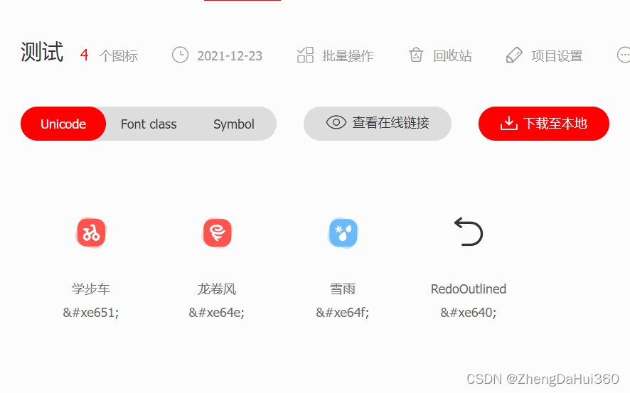Switch to the Unicode tab

[63, 124]
